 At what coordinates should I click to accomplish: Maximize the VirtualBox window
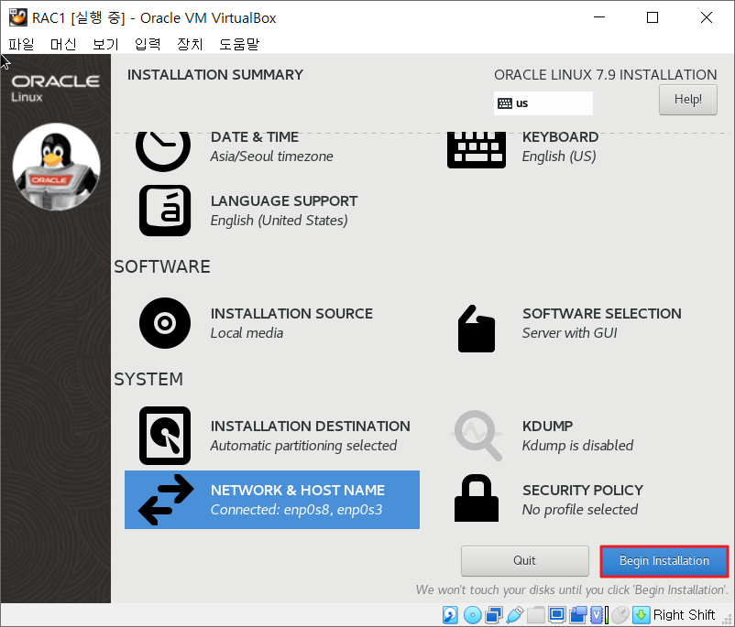point(653,17)
